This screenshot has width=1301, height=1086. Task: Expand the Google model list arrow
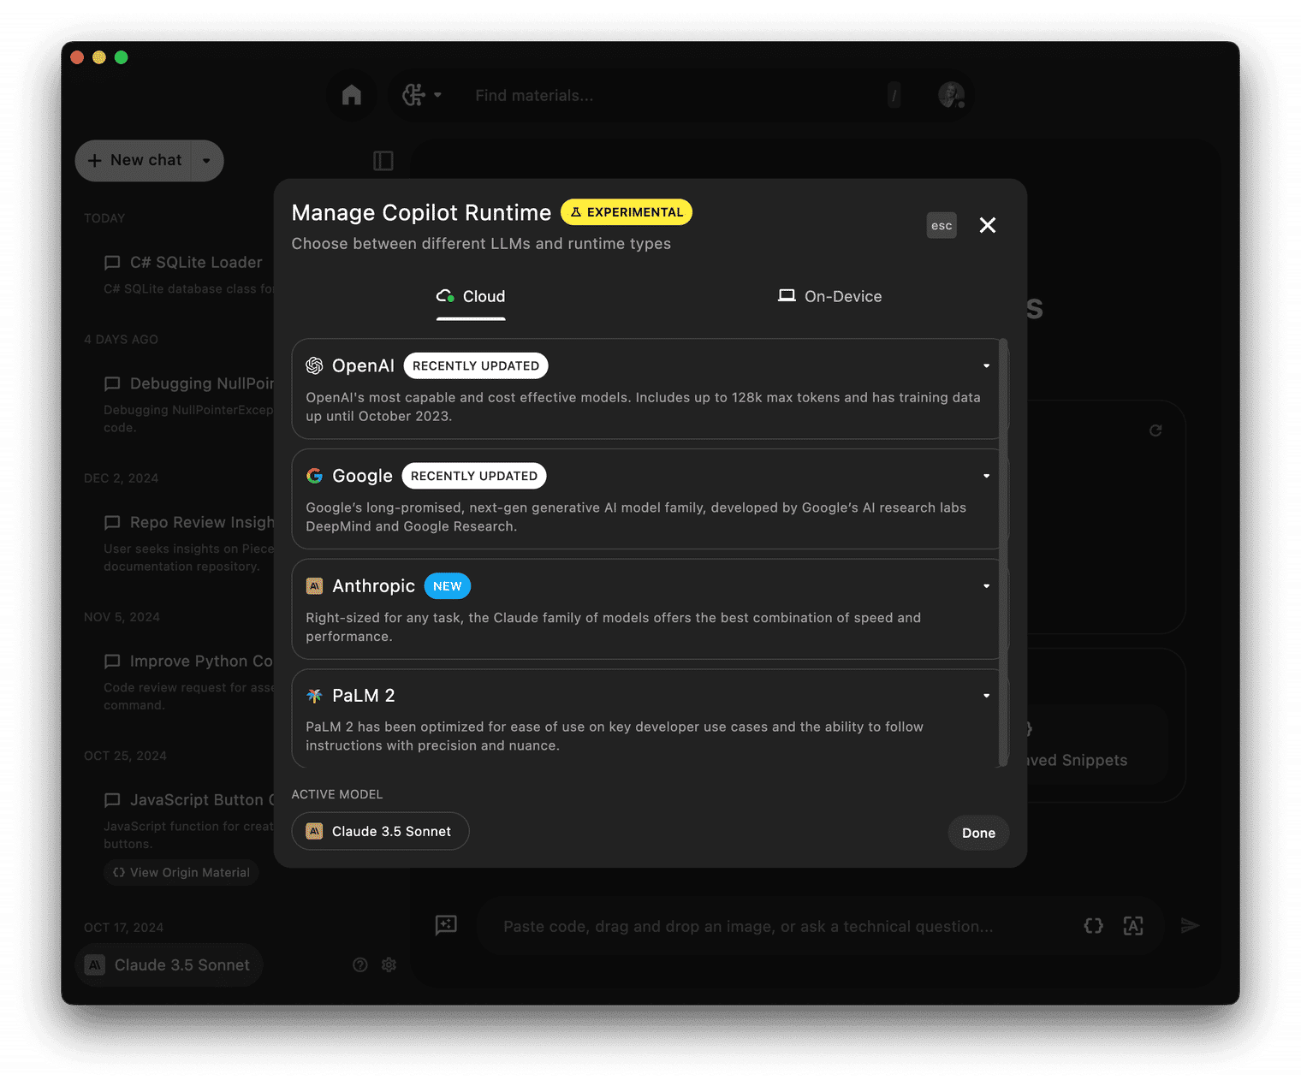click(x=986, y=476)
